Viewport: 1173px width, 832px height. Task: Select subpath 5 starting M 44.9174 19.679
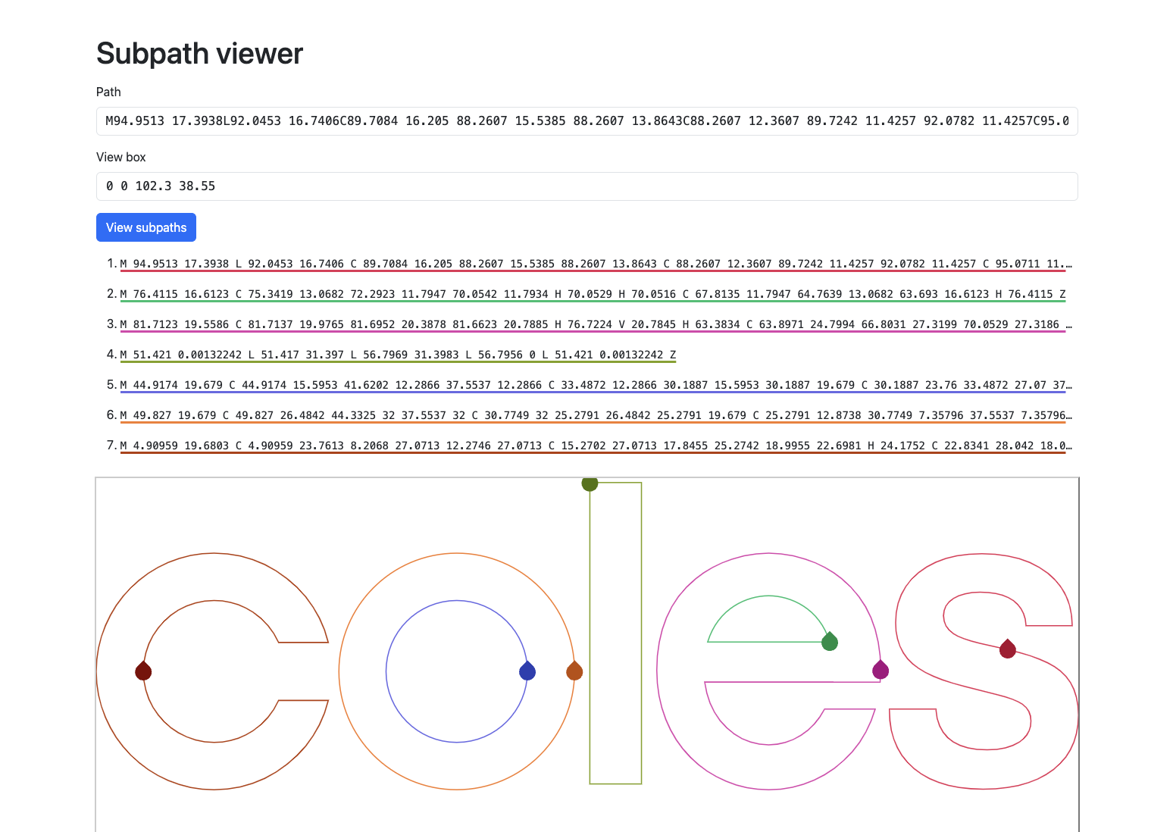(596, 385)
